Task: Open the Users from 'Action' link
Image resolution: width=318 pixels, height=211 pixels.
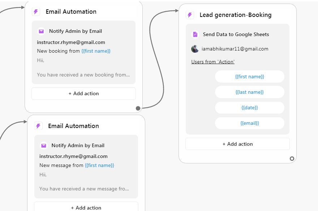Action: pyautogui.click(x=213, y=62)
